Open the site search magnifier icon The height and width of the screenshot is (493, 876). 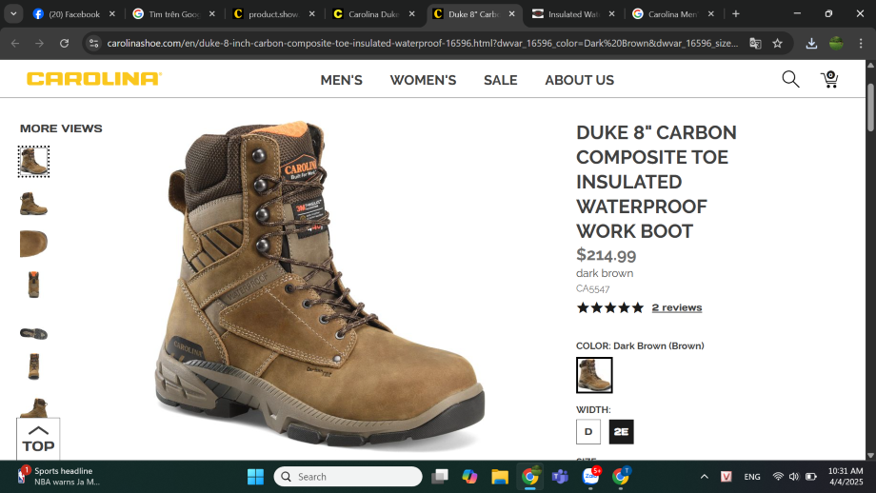tap(790, 79)
